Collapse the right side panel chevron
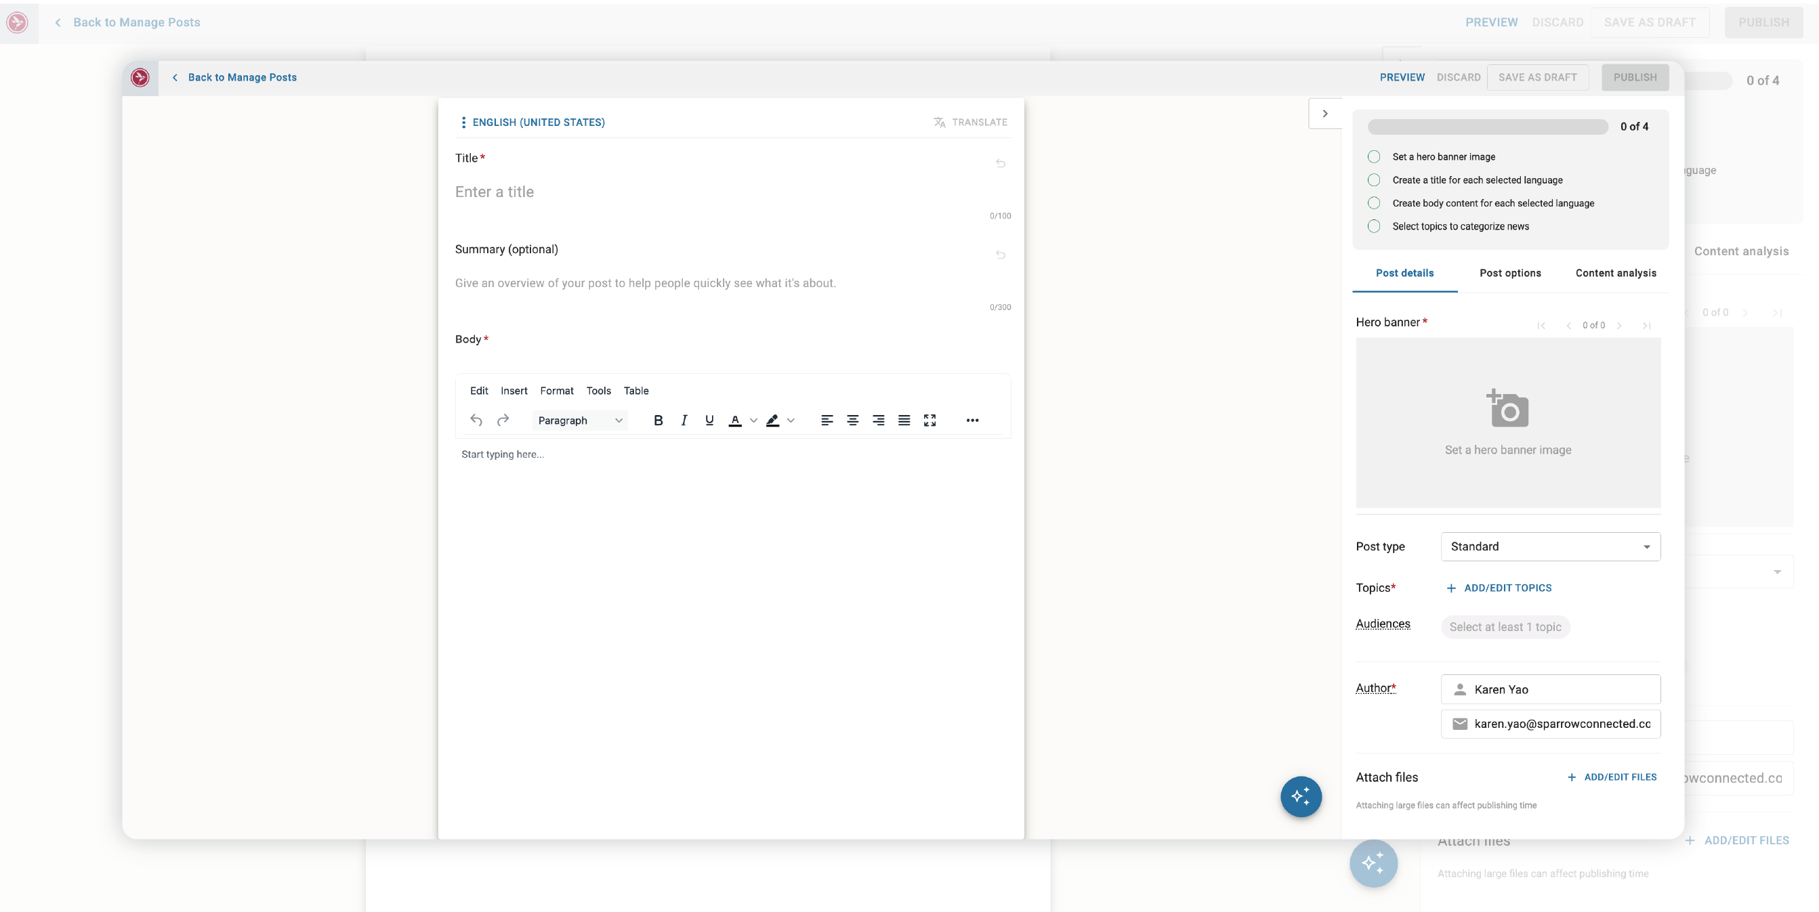 click(x=1324, y=114)
